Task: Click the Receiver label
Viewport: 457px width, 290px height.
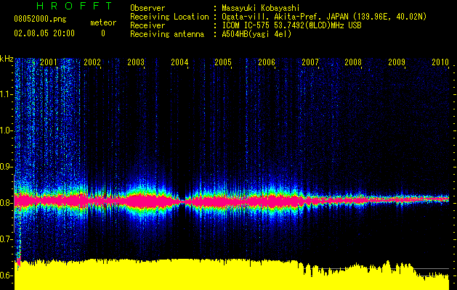Action: click(147, 25)
